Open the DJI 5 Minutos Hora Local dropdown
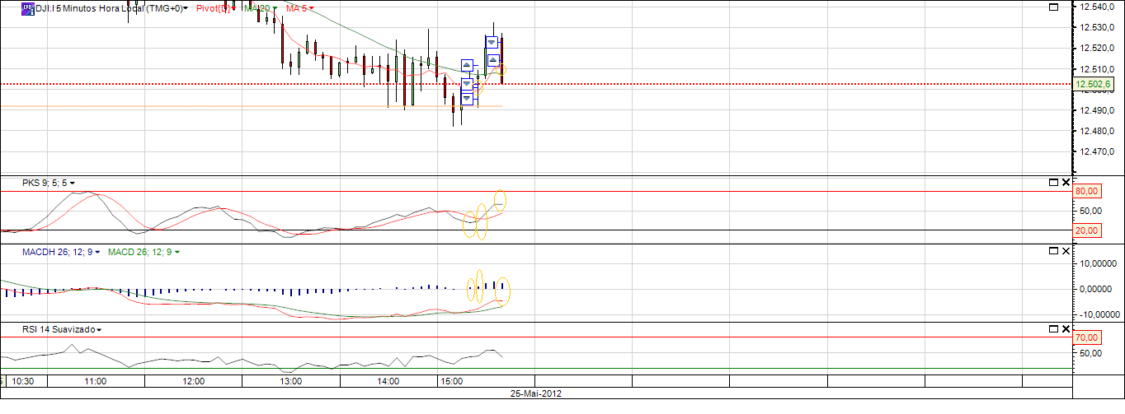The image size is (1125, 414). click(186, 7)
